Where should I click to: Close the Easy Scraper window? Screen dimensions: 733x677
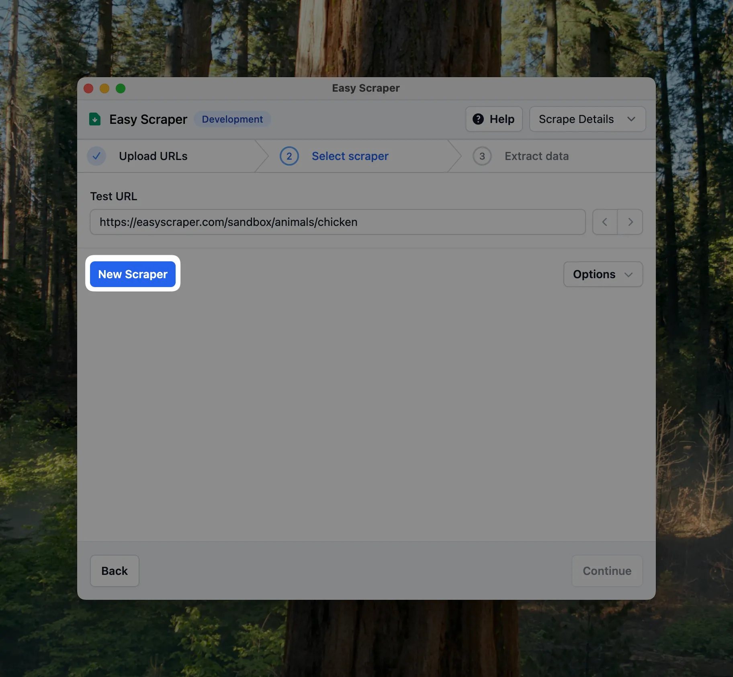tap(88, 88)
